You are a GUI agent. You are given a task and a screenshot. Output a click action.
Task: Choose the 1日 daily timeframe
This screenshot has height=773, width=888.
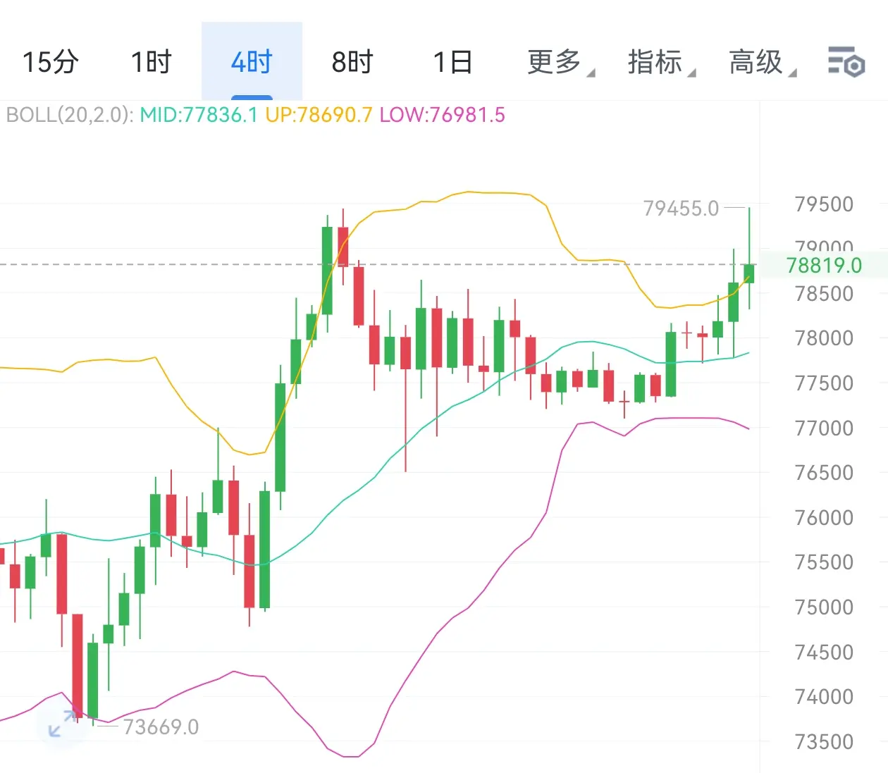(x=452, y=62)
